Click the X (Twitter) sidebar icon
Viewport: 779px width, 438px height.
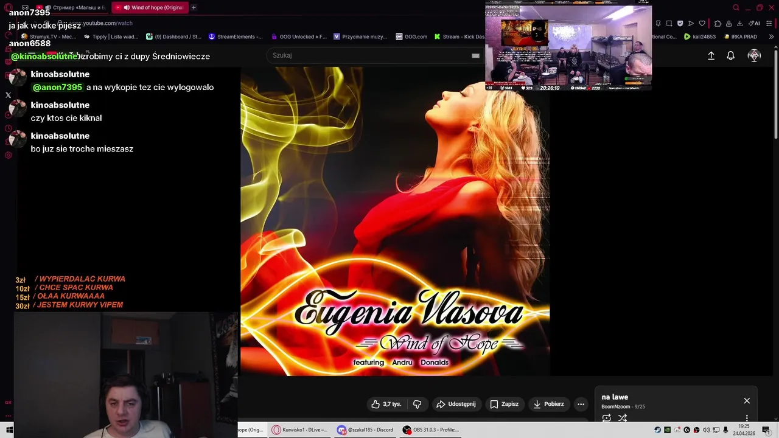[8, 95]
